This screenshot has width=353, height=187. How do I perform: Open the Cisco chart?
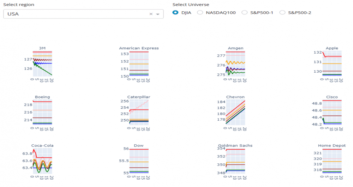point(332,112)
